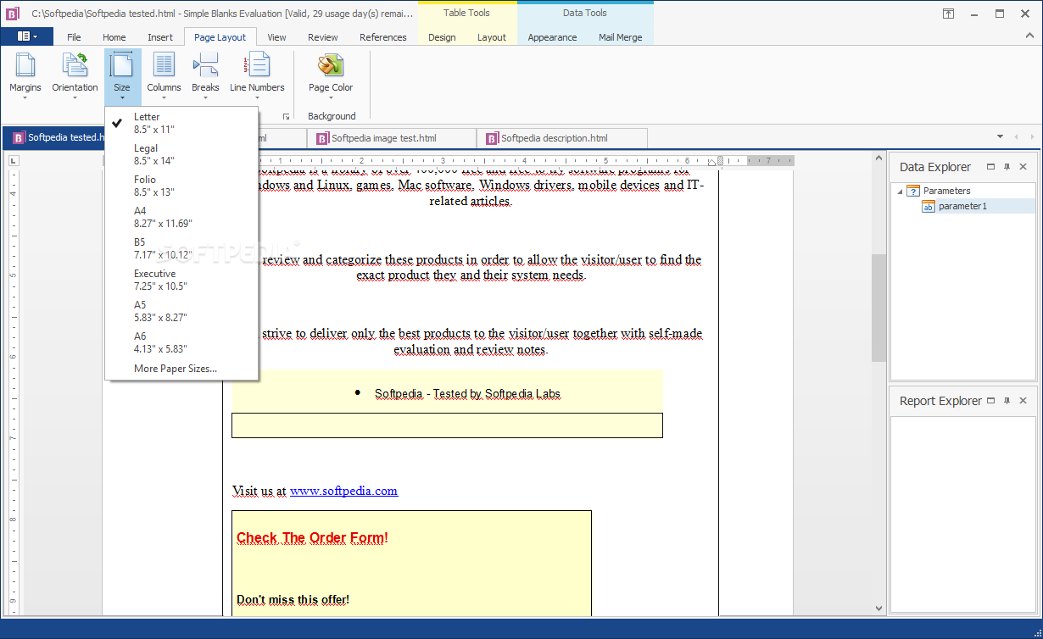This screenshot has width=1043, height=639.
Task: Click the "Don't miss this offer!" text
Action: pos(293,600)
